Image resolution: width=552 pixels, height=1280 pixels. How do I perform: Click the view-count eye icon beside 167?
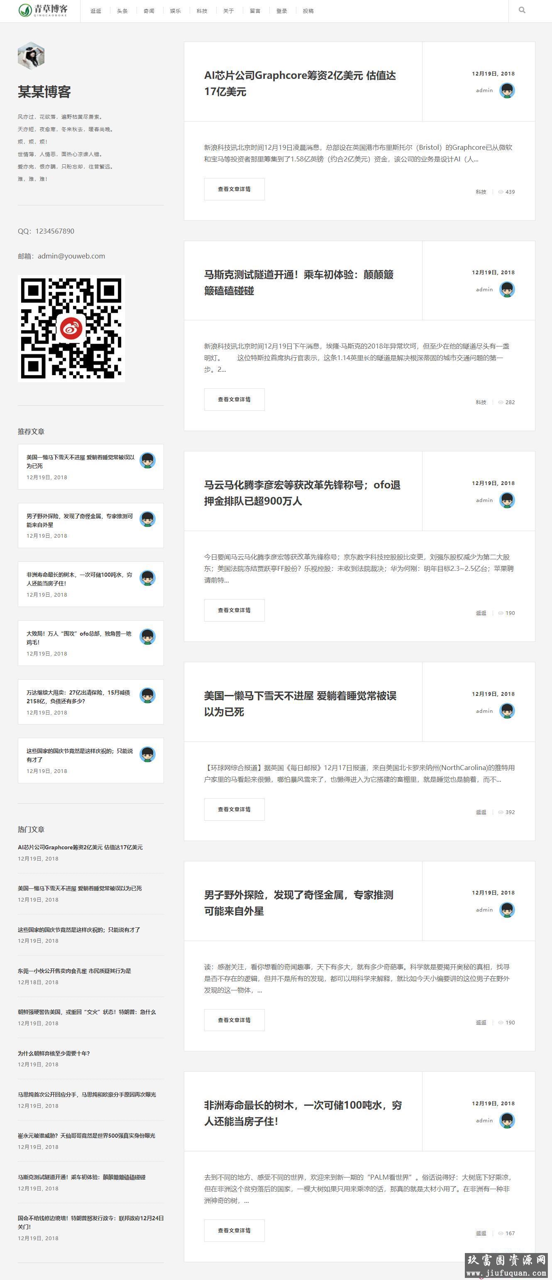[501, 1233]
